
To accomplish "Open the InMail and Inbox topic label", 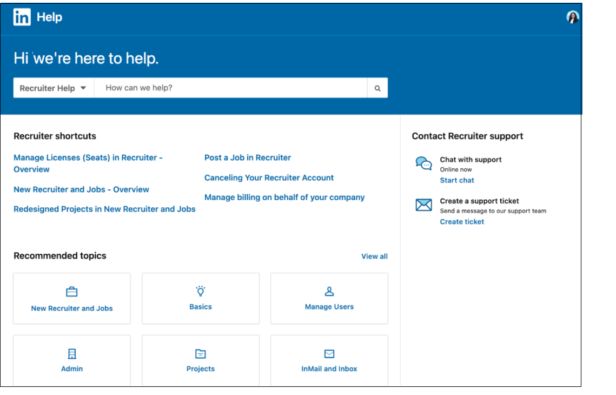I will tap(329, 368).
